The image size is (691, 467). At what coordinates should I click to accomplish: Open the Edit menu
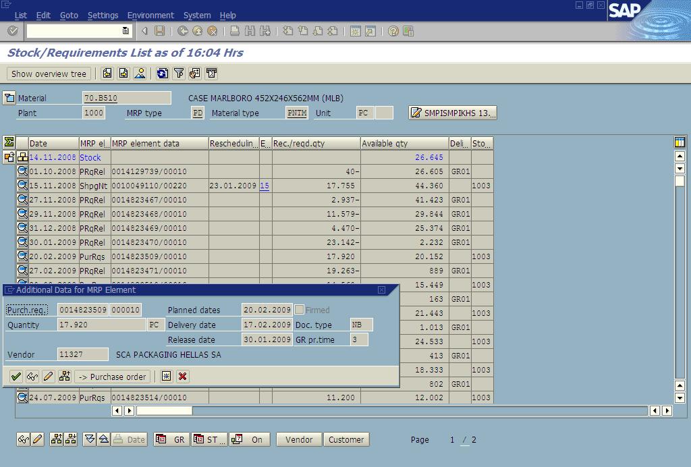coord(43,16)
